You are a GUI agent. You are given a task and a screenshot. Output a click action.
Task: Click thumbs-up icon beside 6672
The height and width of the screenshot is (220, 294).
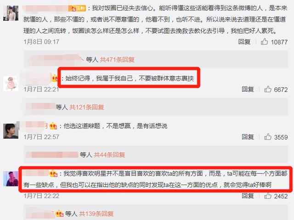[268, 89]
